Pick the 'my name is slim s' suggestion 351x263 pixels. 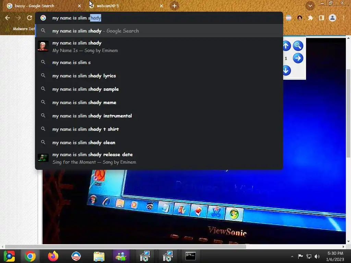pos(159,62)
